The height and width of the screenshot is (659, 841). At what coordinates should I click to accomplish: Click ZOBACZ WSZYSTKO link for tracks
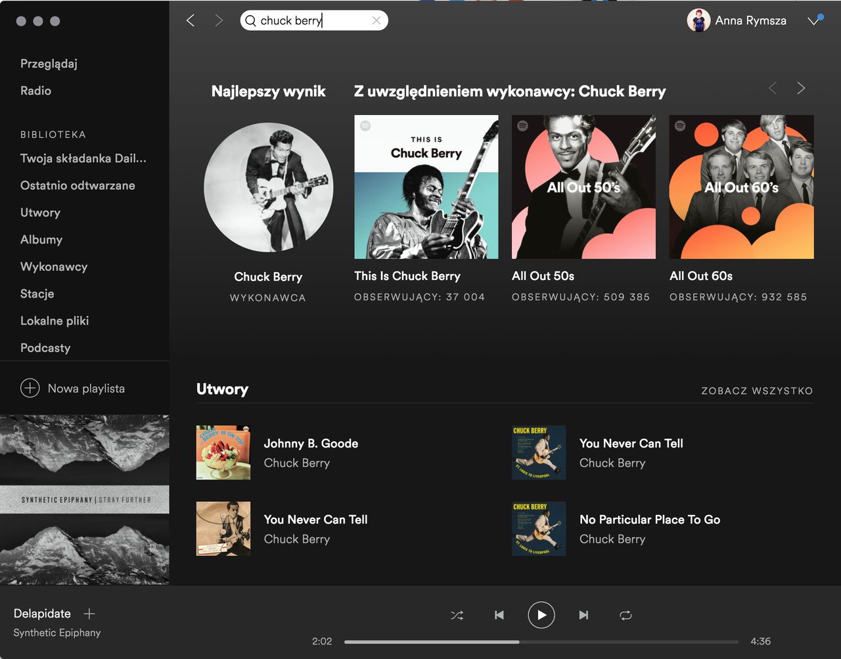point(757,390)
